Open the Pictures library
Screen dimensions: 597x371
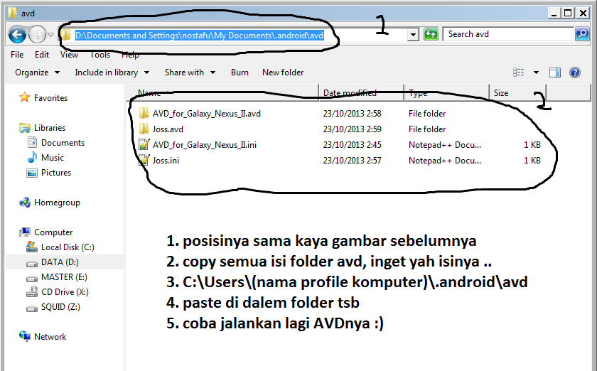[56, 173]
